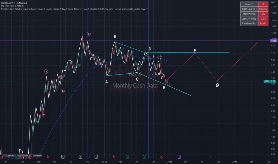This screenshot has width=278, height=164.
Task: Click the '14.00' value on the price axis
Action: pyautogui.click(x=274, y=26)
